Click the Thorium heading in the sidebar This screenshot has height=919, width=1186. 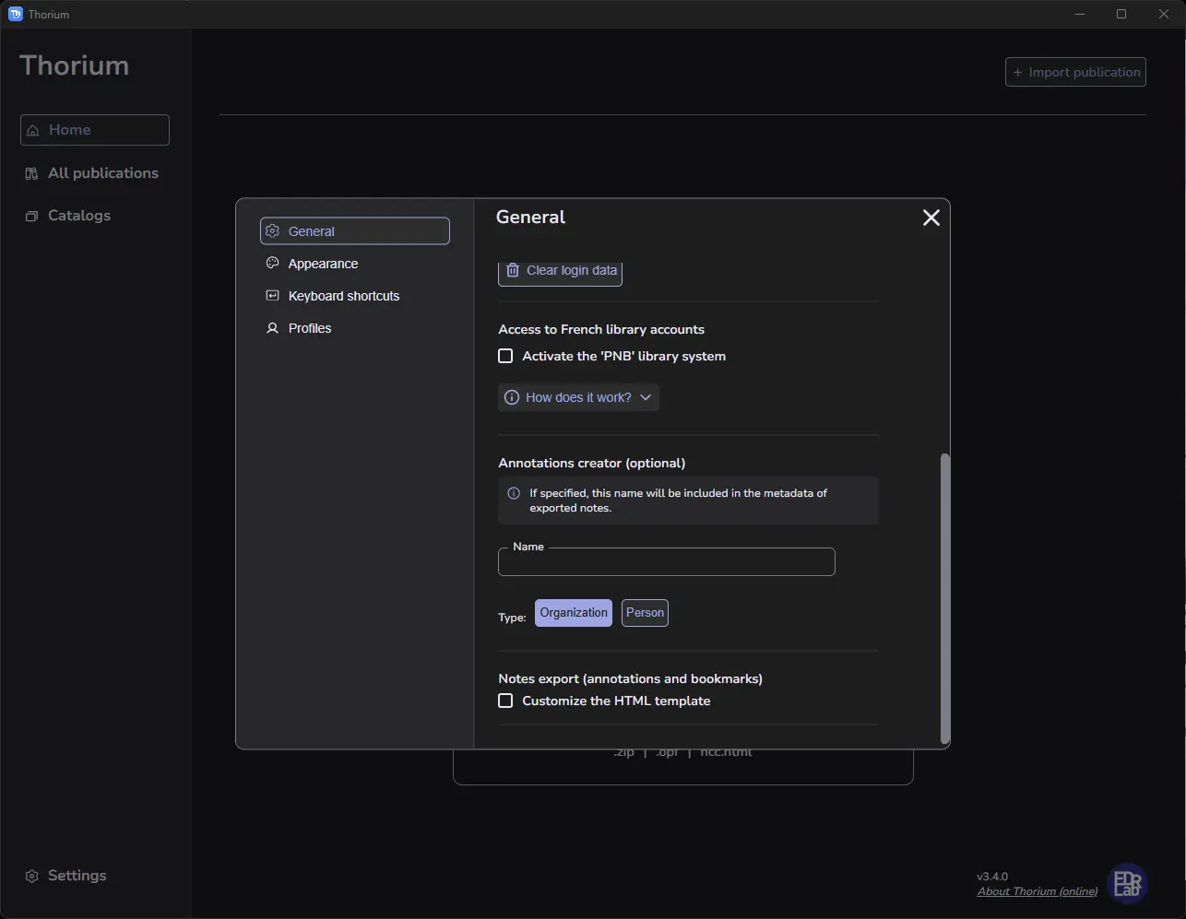point(74,65)
